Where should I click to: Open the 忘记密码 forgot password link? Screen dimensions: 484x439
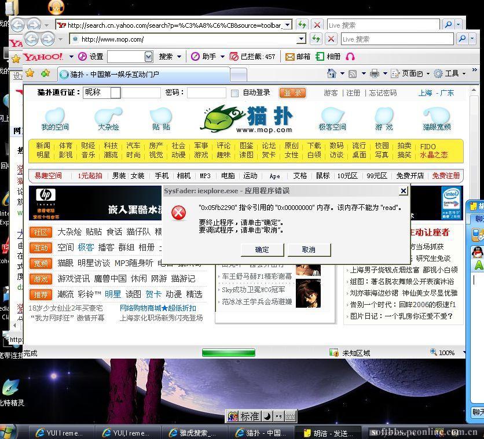click(383, 93)
